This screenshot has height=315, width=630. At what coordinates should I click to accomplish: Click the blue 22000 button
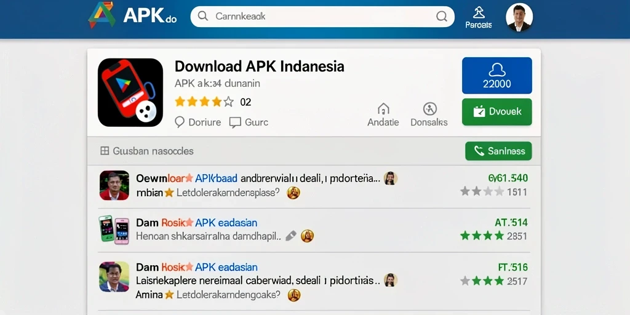pos(497,76)
